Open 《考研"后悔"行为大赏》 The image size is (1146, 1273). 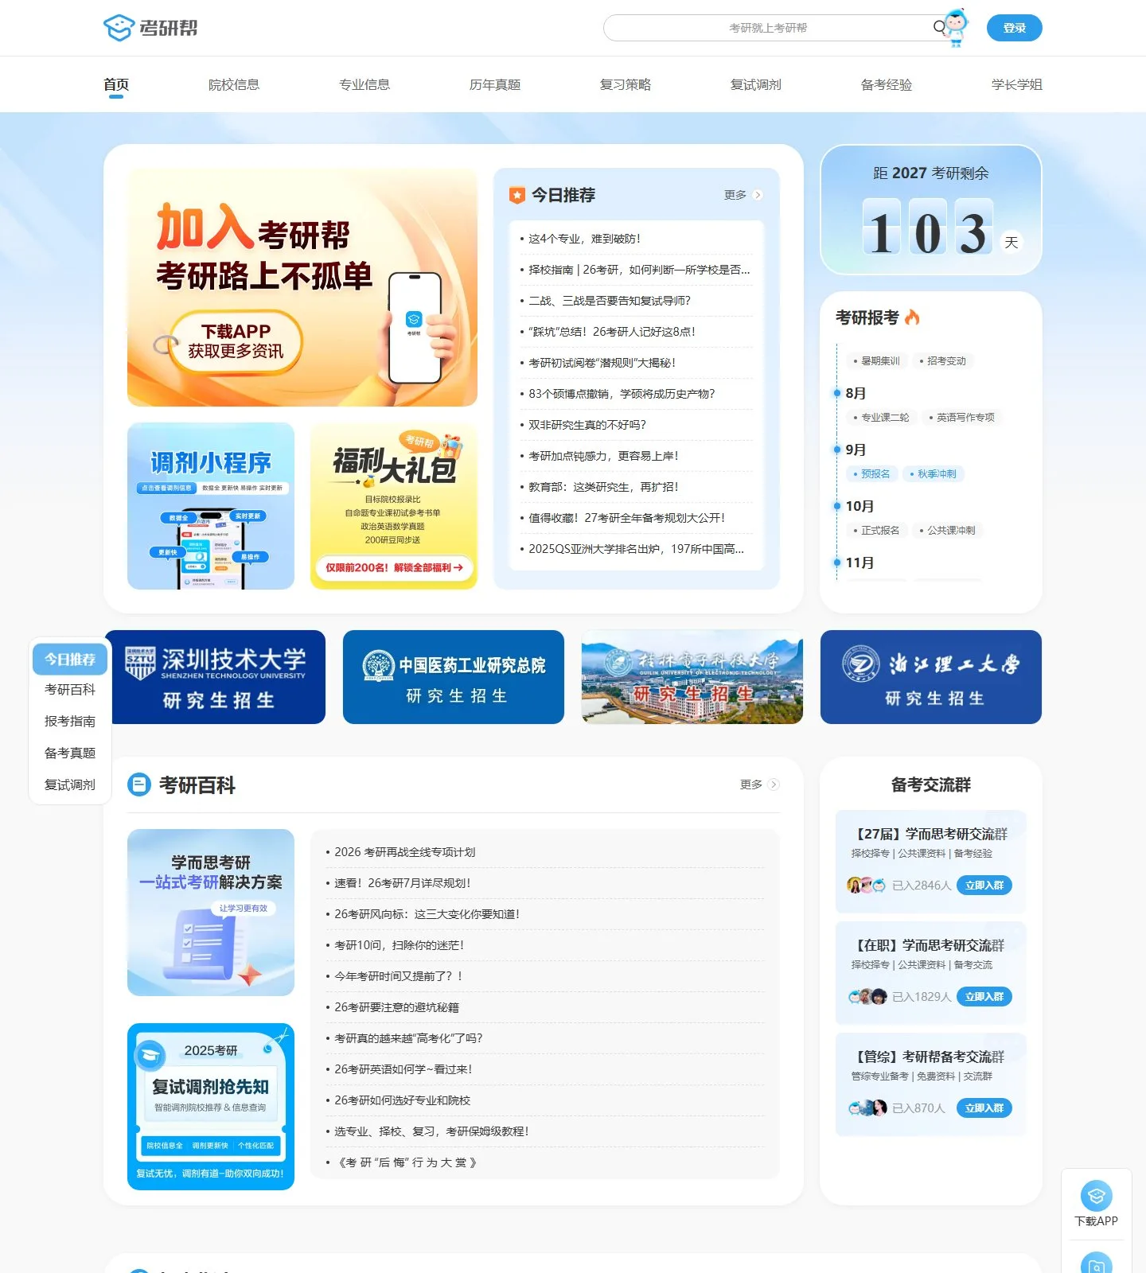coord(407,1162)
